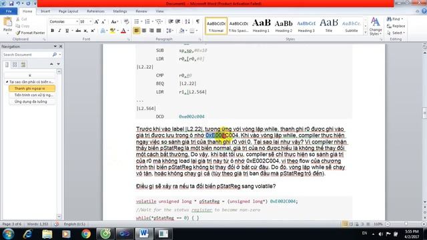Justify the text
Viewport: 427px width, 240px height.
(x=159, y=31)
